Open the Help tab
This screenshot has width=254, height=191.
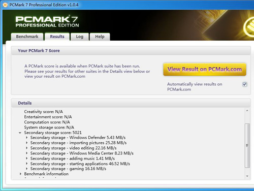pos(100,37)
